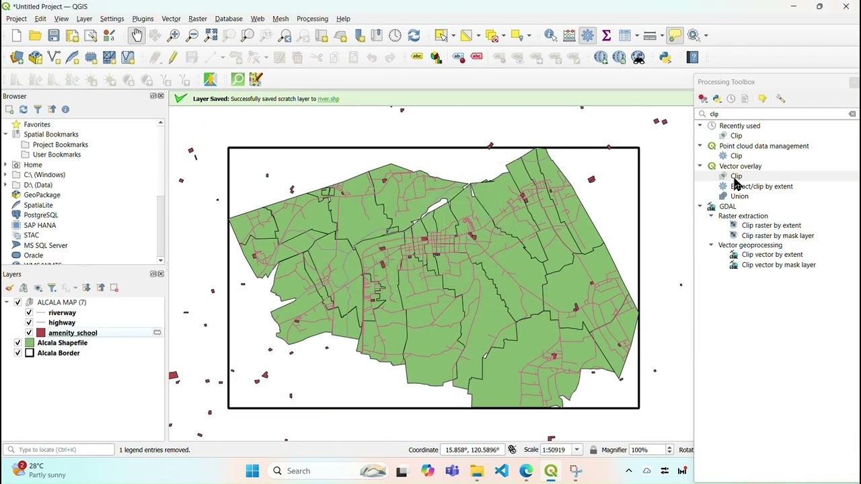Toggle the Processing Toolbox gear icon
Image resolution: width=861 pixels, height=484 pixels.
coord(587,36)
